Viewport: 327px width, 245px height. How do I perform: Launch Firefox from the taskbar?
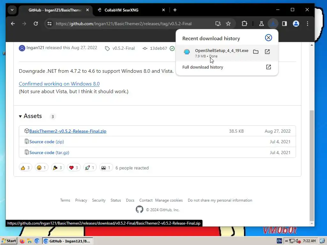(x=22, y=241)
